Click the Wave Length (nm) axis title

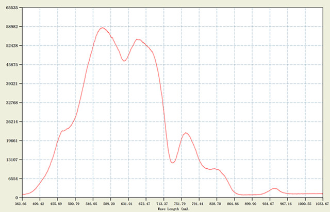[174, 209]
